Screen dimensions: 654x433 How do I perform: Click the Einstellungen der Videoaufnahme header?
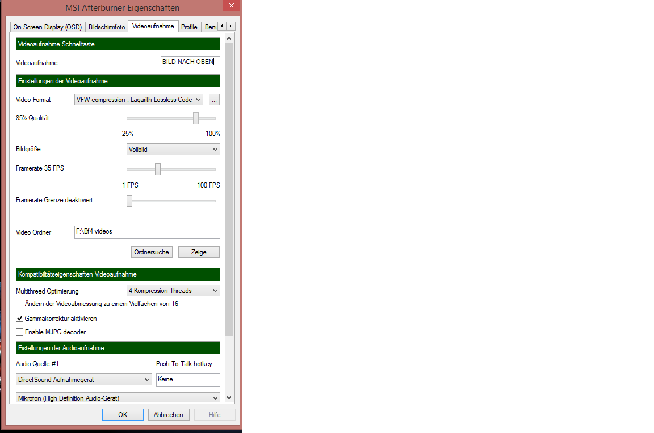(118, 81)
